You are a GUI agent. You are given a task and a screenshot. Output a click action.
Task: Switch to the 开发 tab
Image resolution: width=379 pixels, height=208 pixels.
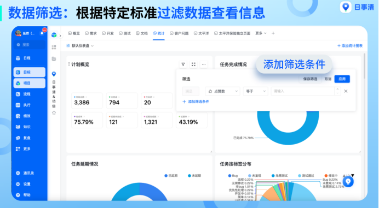(108, 33)
